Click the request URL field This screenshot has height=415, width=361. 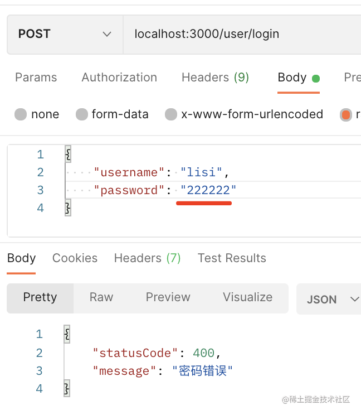240,34
